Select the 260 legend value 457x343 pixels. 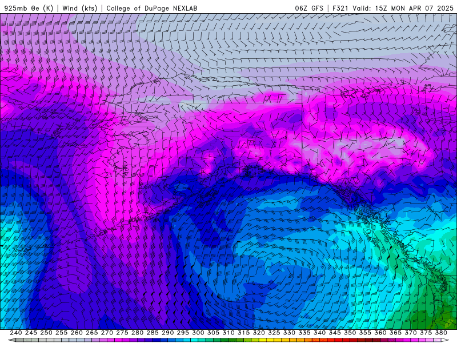coord(77,333)
